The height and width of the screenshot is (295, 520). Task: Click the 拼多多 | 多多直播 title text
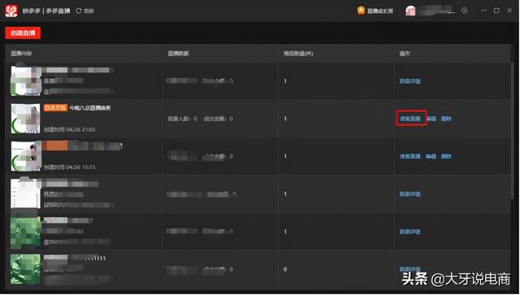[46, 11]
